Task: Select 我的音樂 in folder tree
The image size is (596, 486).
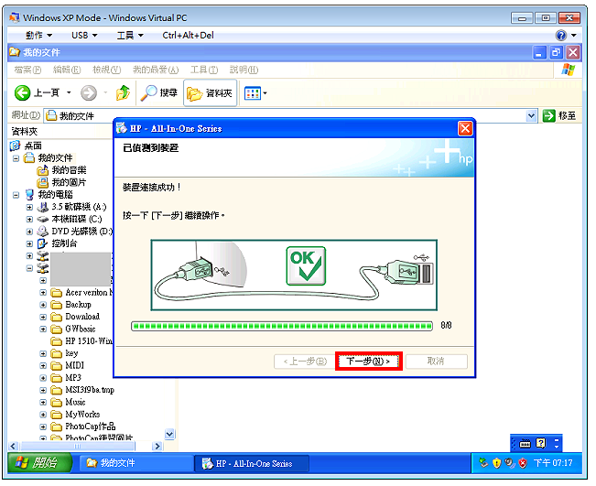Action: click(69, 170)
